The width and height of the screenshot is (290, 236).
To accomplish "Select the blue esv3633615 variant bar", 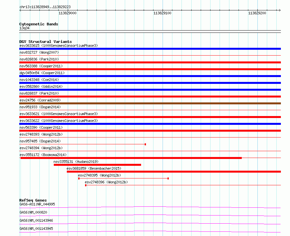I will [x=150, y=49].
